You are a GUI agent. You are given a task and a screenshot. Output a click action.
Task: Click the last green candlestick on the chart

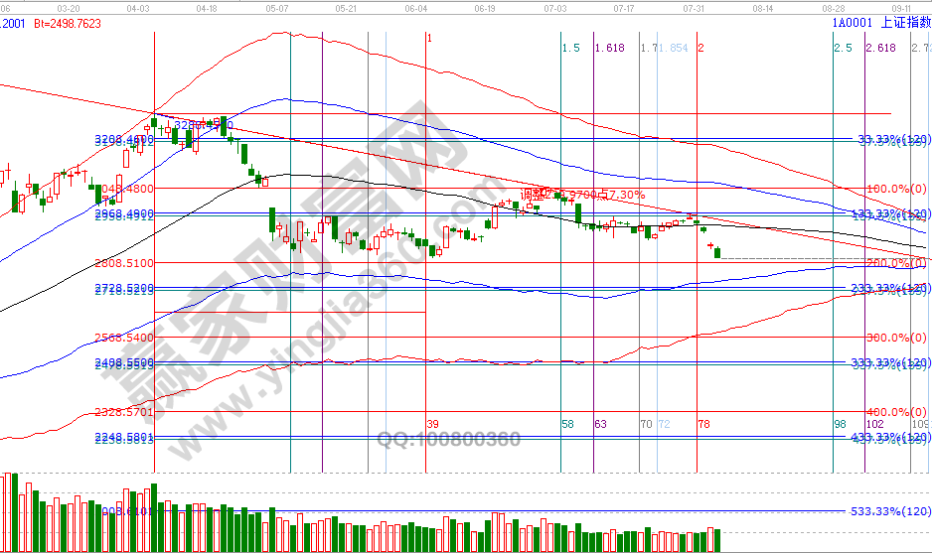(x=717, y=253)
